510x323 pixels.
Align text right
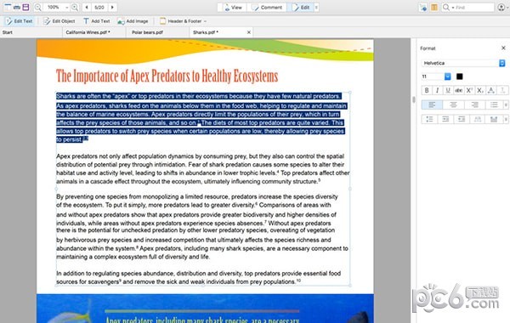tap(474, 105)
